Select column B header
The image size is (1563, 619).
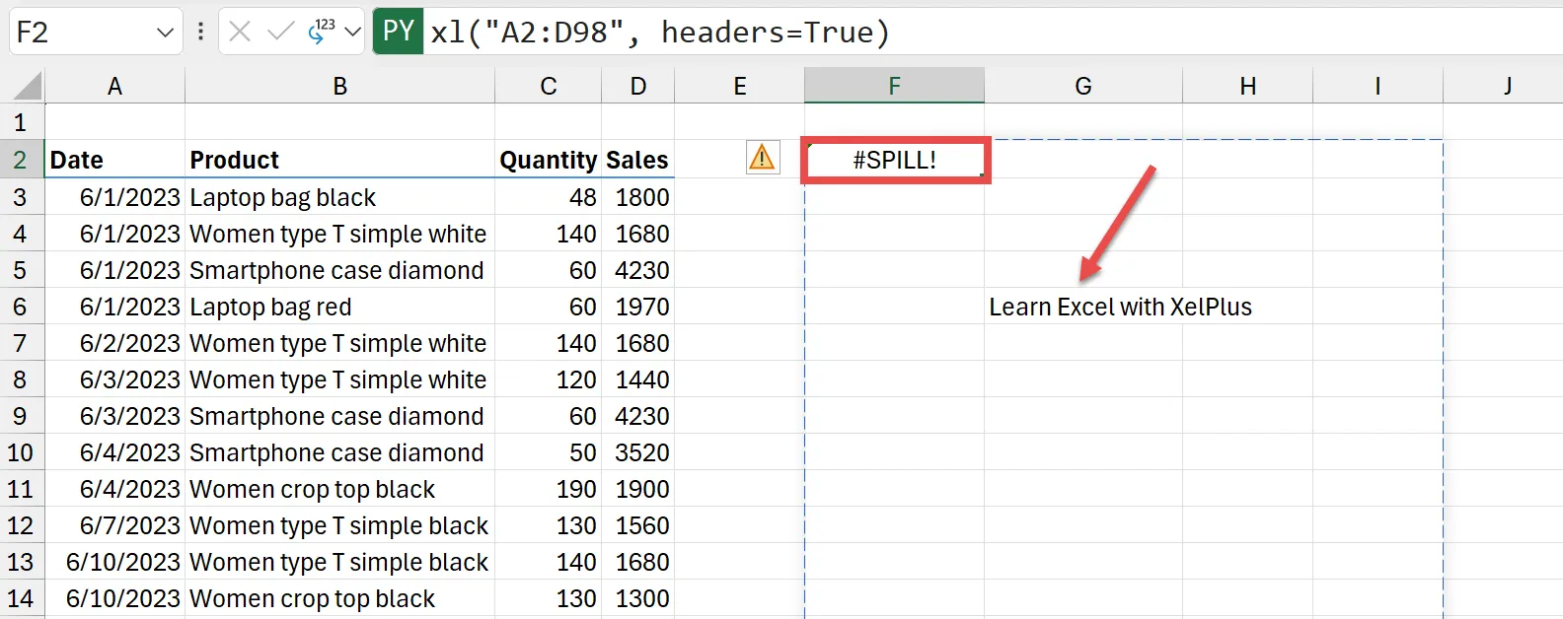point(339,87)
